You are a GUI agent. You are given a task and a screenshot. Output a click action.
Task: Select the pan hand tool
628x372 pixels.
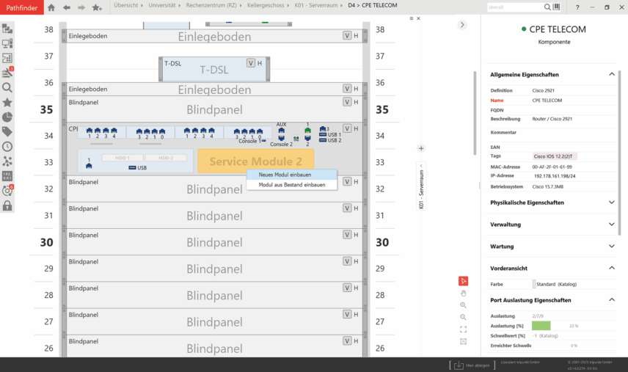463,293
